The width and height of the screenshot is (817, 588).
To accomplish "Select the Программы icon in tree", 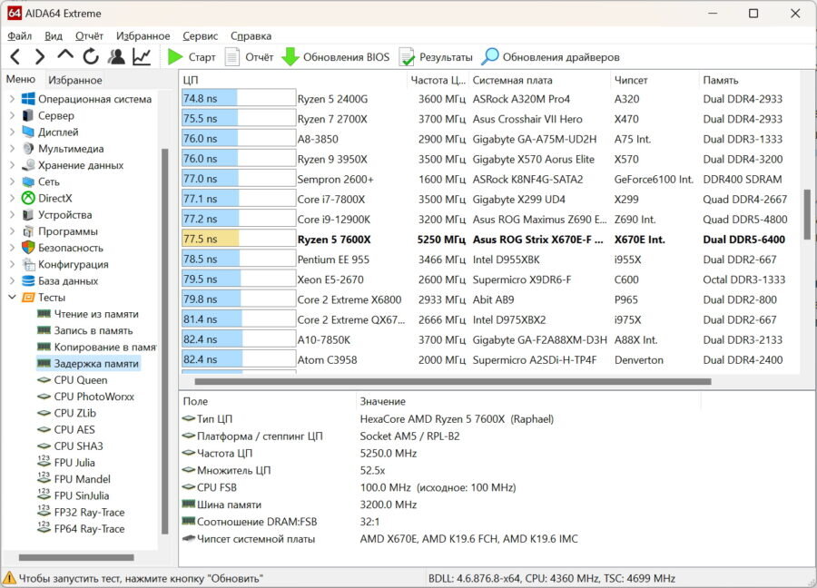I will tap(28, 231).
